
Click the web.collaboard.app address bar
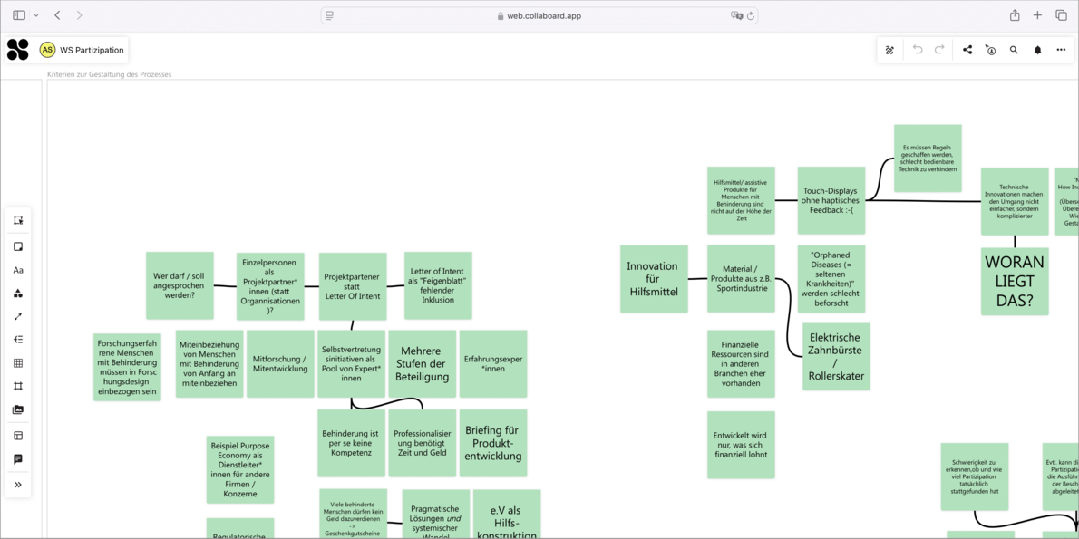coord(539,15)
